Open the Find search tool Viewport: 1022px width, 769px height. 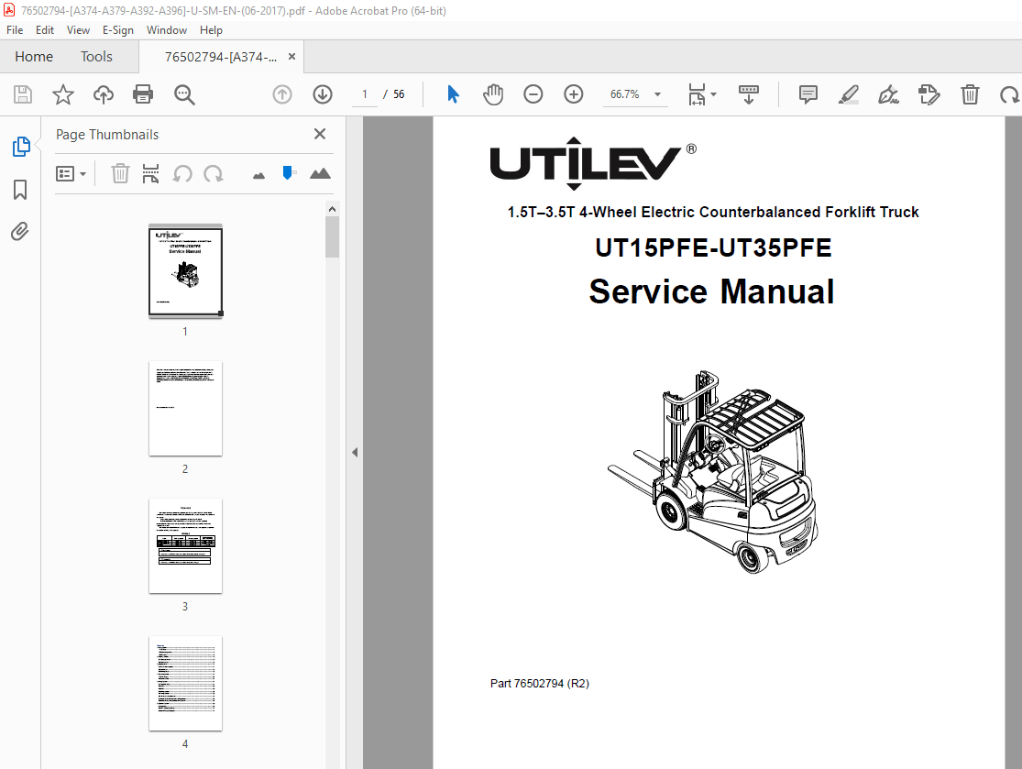(184, 93)
